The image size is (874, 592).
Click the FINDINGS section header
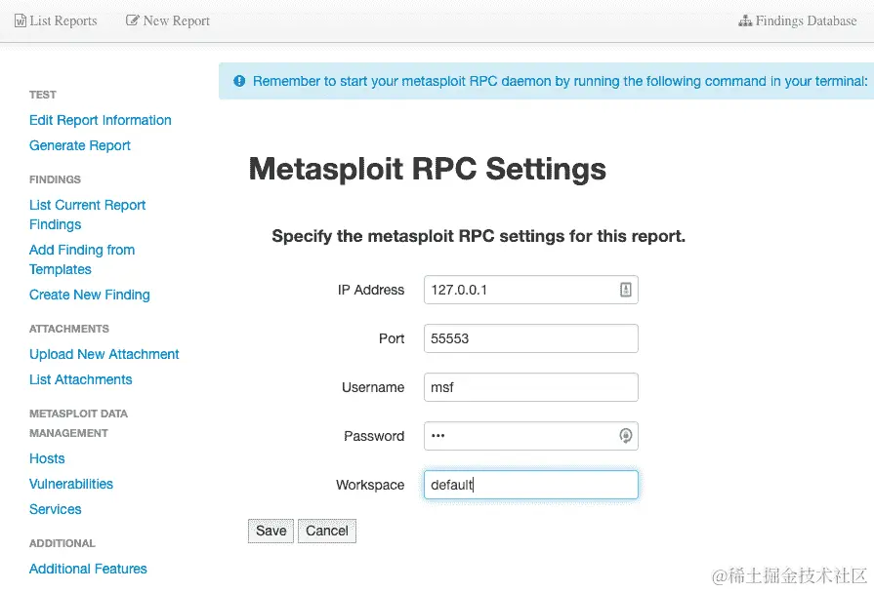click(56, 179)
